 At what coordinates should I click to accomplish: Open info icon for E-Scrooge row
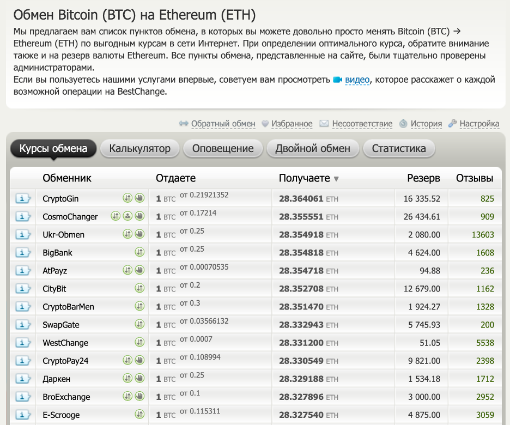(23, 415)
